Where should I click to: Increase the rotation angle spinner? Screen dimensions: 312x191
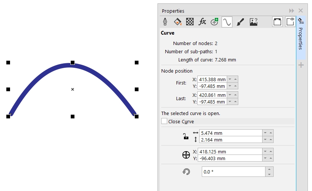click(x=270, y=169)
